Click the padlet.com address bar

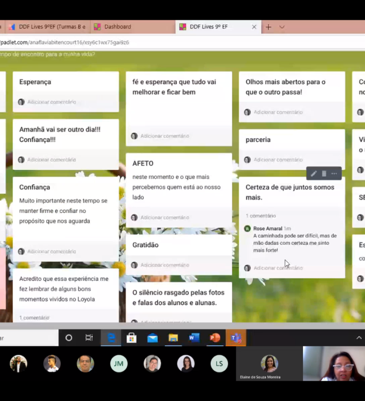156,42
